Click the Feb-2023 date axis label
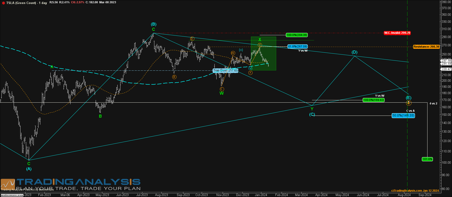Image resolution: width=452 pixels, height=197 pixels. (44, 195)
